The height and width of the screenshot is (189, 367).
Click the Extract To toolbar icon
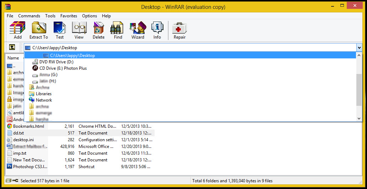click(x=39, y=28)
